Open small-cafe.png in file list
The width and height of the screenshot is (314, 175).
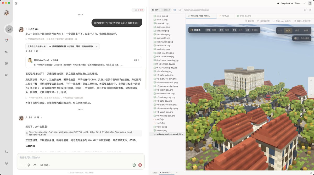[164, 45]
